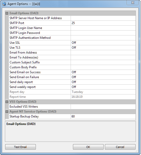Image resolution: width=141 pixels, height=155 pixels.
Task: Click the Test Email button
Action: pos(21,147)
